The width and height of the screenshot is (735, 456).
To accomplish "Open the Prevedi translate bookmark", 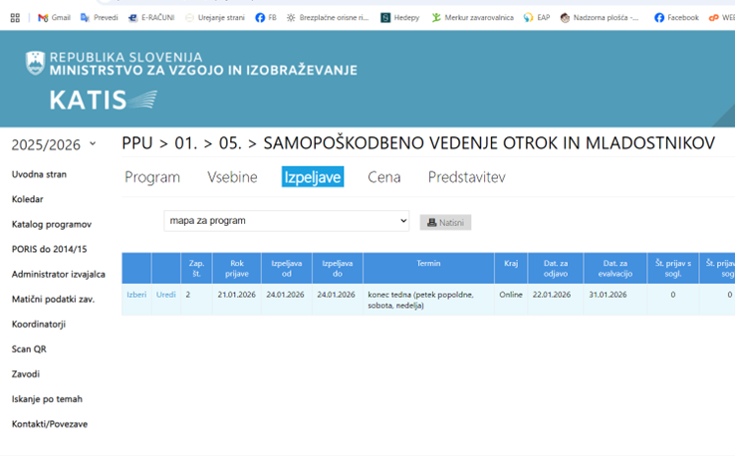I will pos(99,18).
